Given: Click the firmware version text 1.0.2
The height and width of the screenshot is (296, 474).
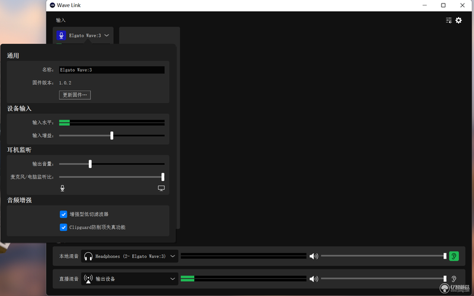Looking at the screenshot, I should coord(65,83).
